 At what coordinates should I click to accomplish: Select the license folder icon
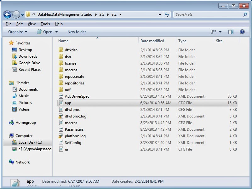(x=61, y=63)
